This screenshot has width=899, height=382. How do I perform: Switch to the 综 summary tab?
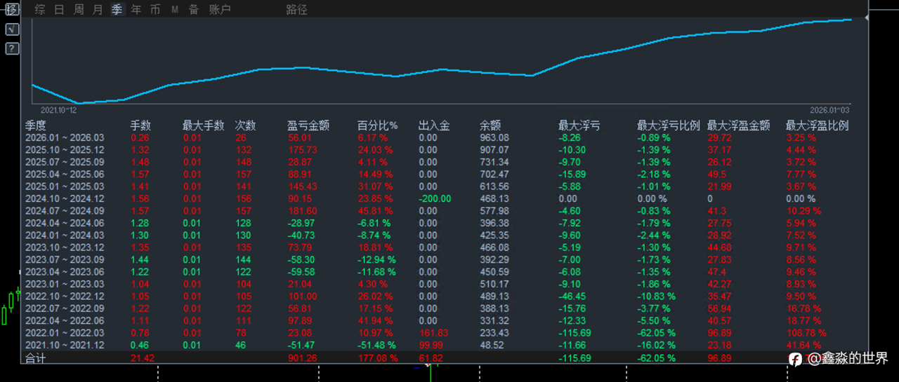click(40, 10)
